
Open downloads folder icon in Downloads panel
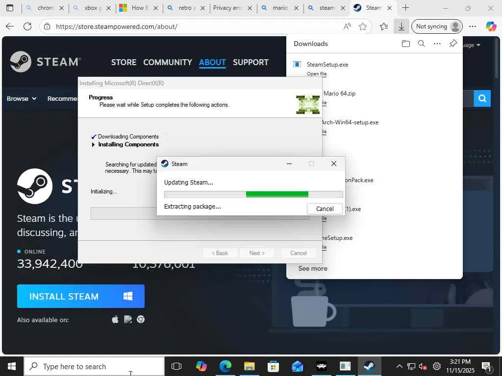(x=405, y=44)
